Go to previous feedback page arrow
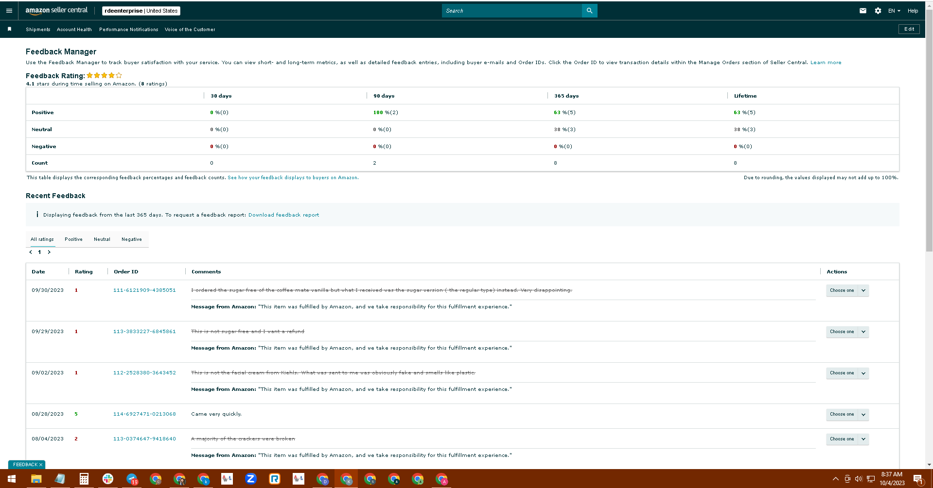Image resolution: width=933 pixels, height=488 pixels. coord(31,252)
